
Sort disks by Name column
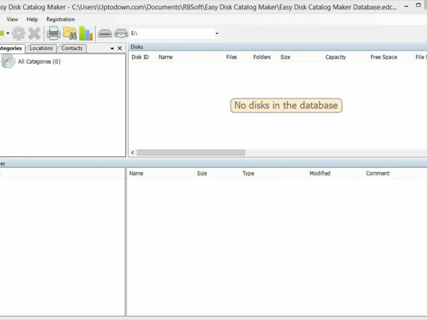pyautogui.click(x=165, y=57)
